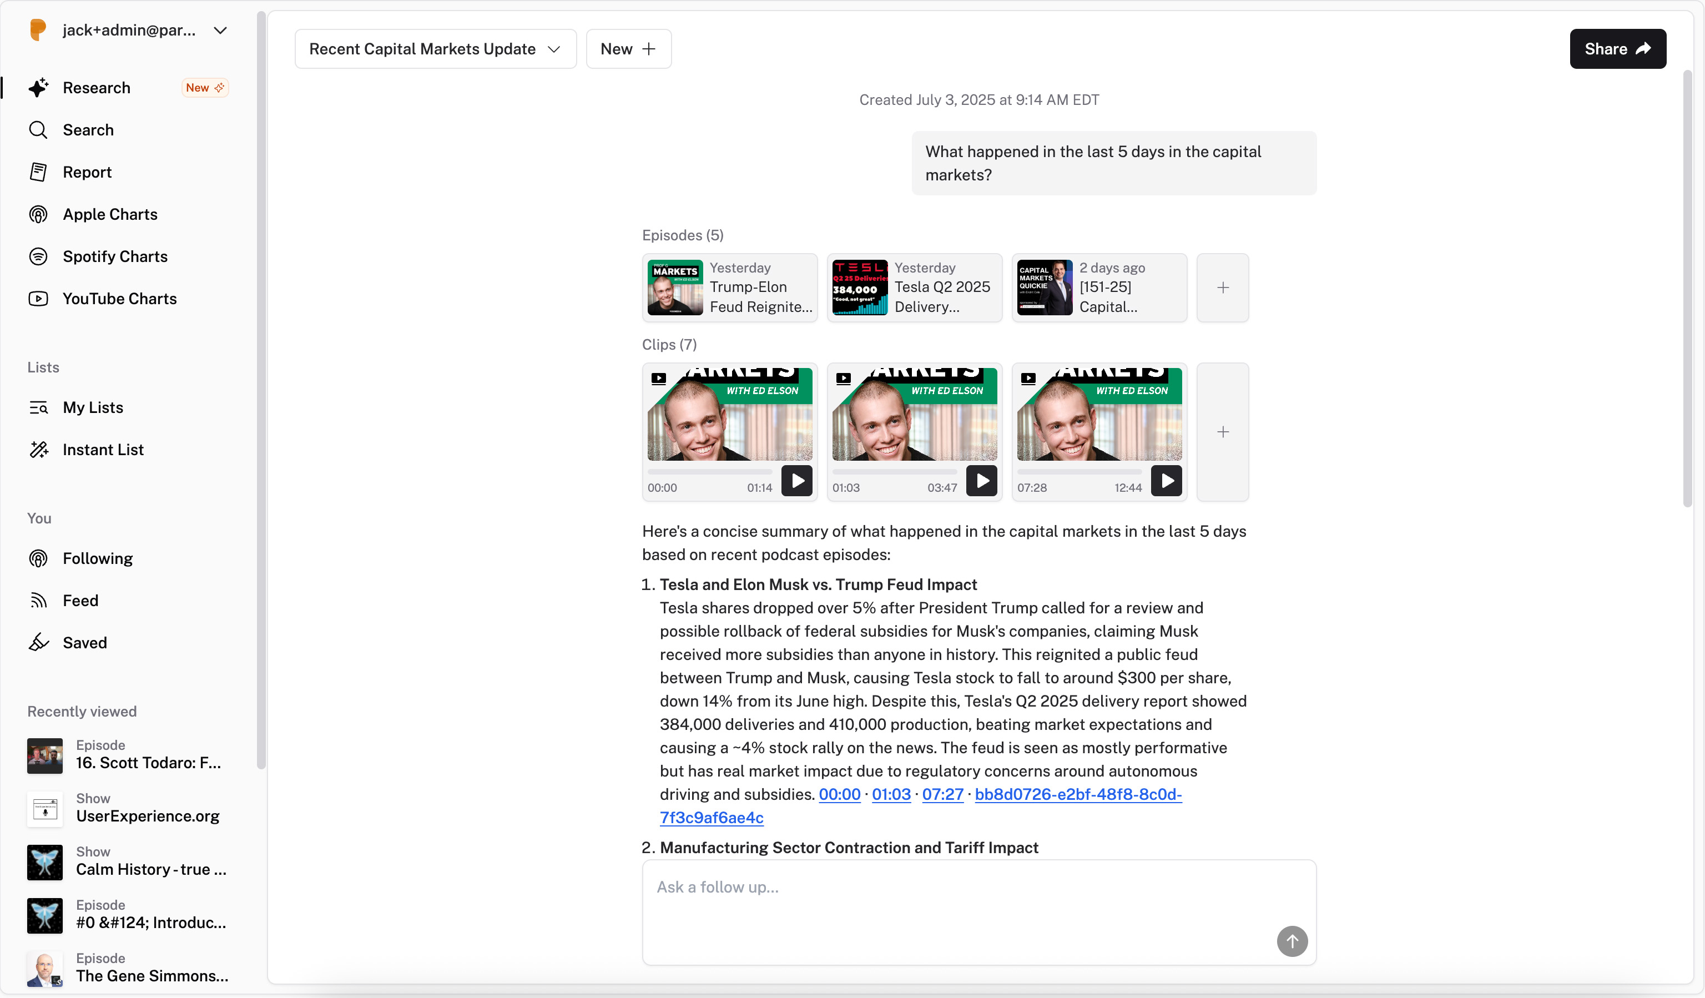1705x998 pixels.
Task: Add more clips with plus tile
Action: 1223,432
